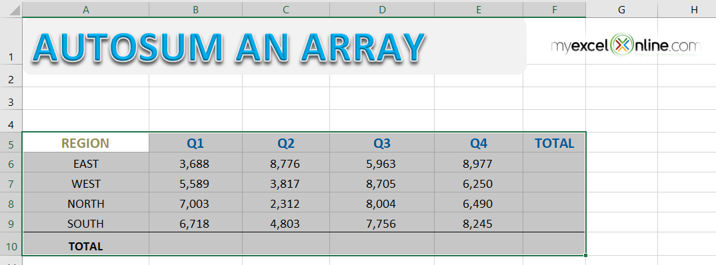Viewport: 716px width, 265px height.
Task: Click the TOTAL column header cell
Action: click(x=555, y=142)
